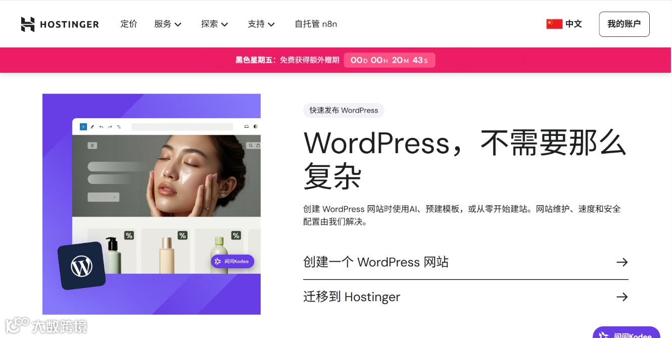Click the 快速发布 WordPress tag
Image resolution: width=672 pixels, height=338 pixels.
coord(344,110)
